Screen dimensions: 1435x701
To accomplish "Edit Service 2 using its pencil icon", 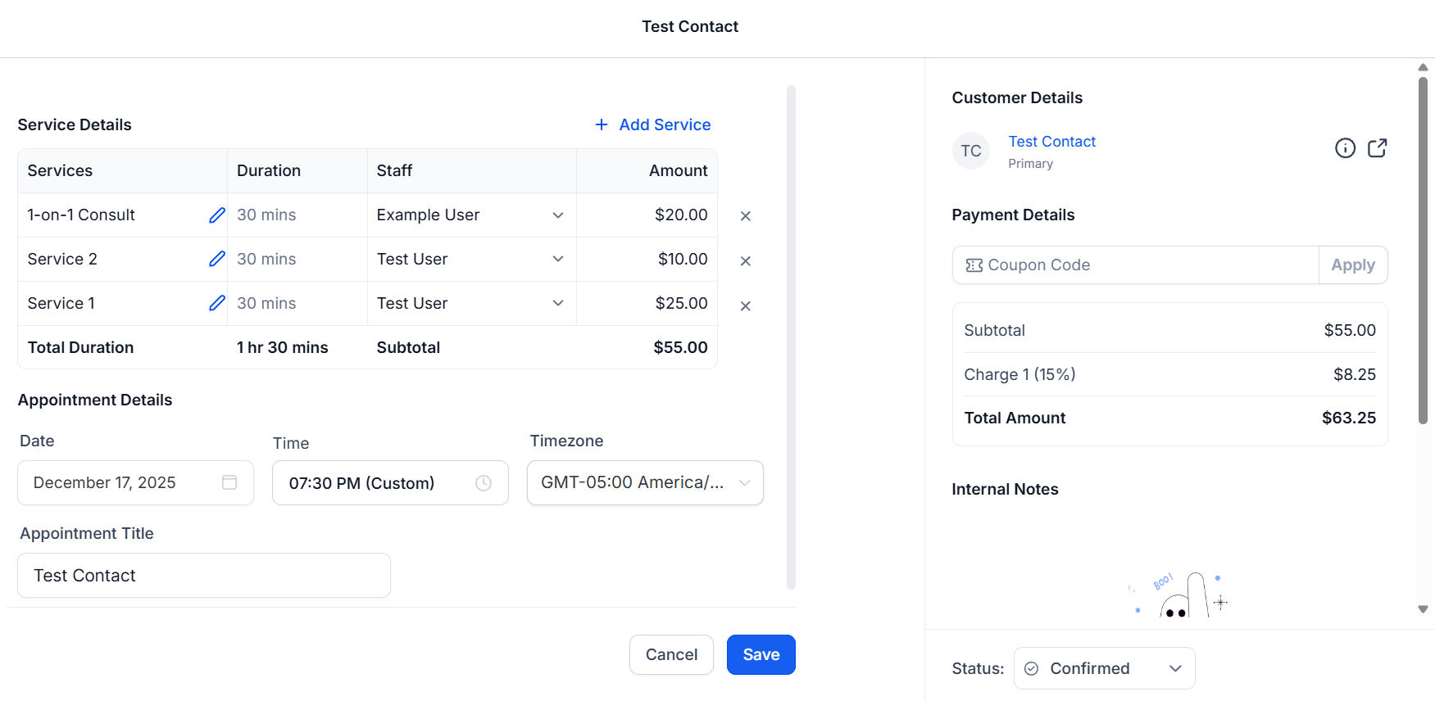I will point(217,260).
